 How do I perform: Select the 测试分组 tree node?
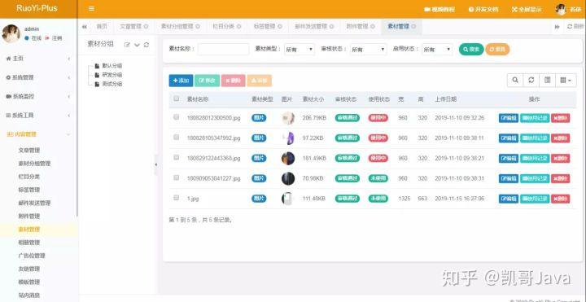(112, 84)
